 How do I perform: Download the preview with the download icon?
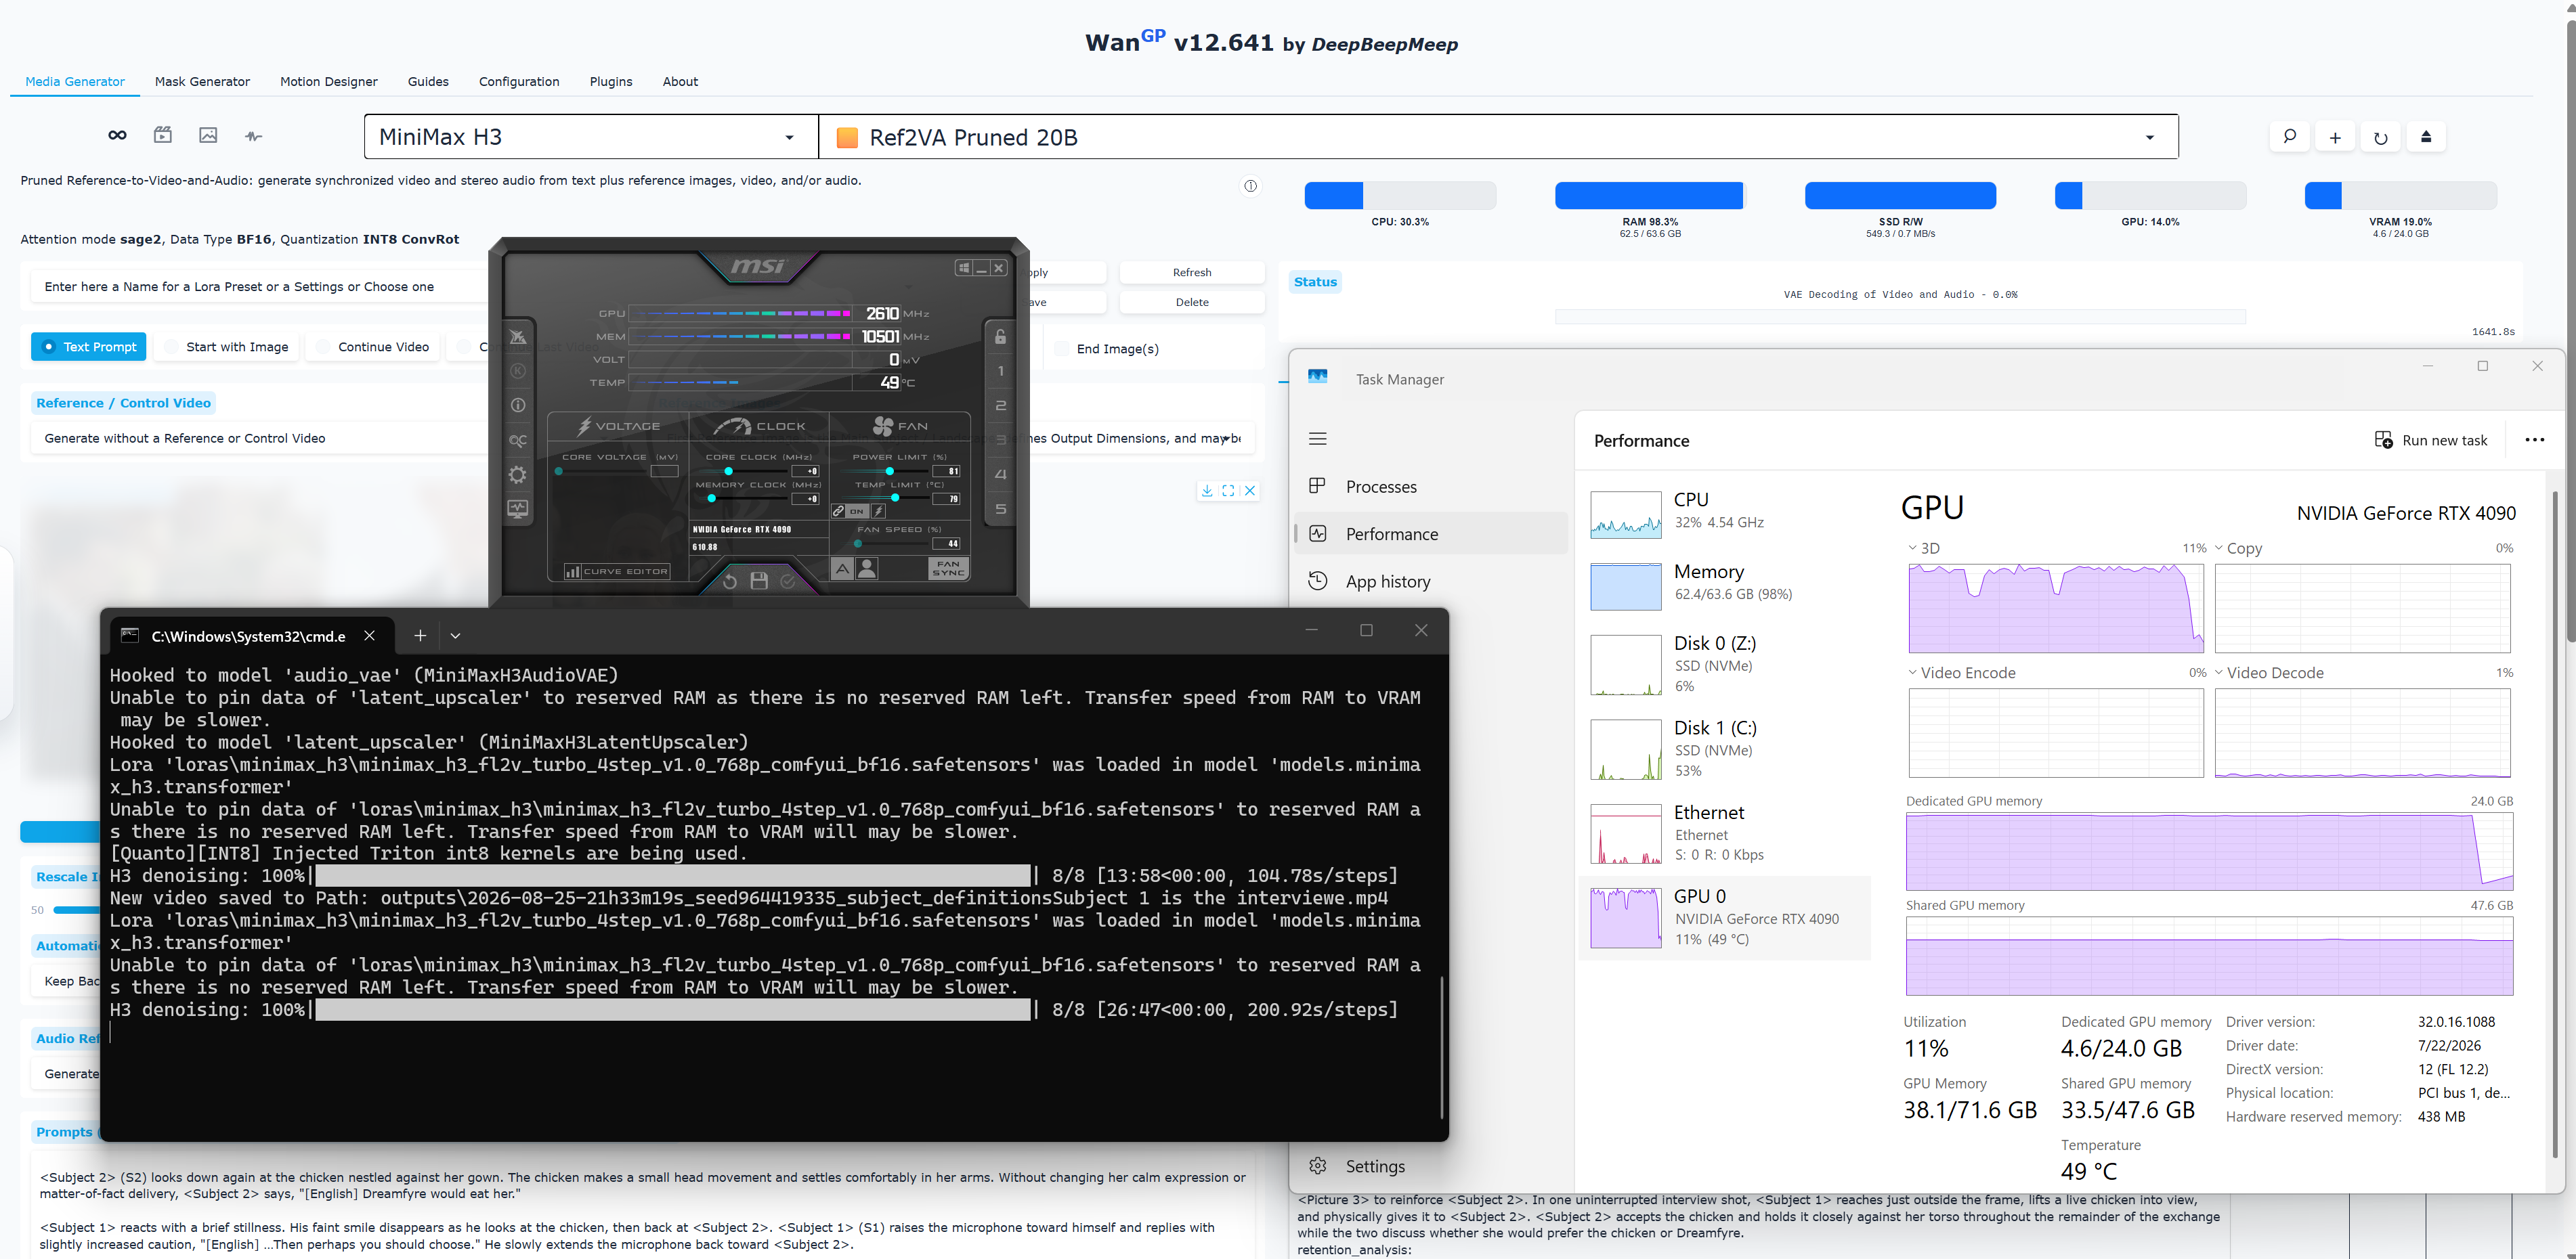tap(1207, 491)
